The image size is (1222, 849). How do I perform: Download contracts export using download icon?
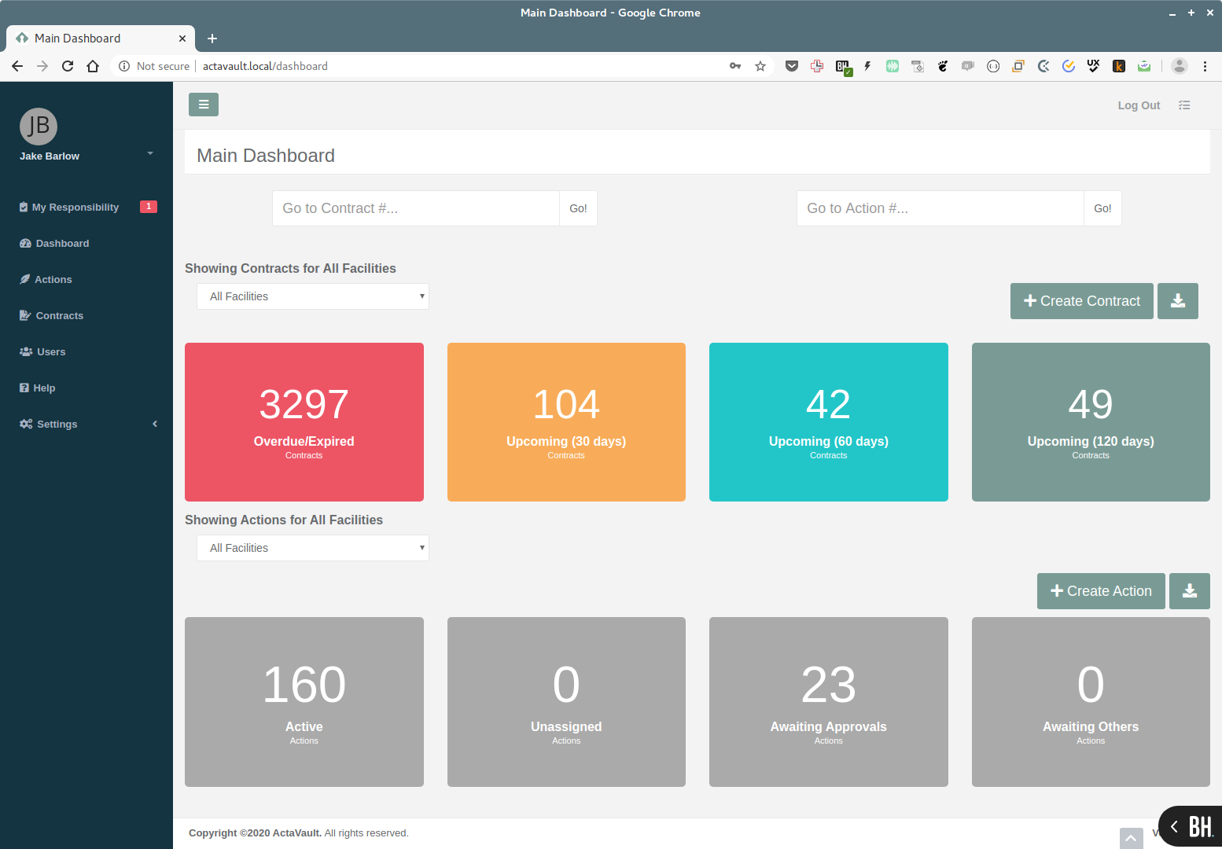tap(1178, 301)
